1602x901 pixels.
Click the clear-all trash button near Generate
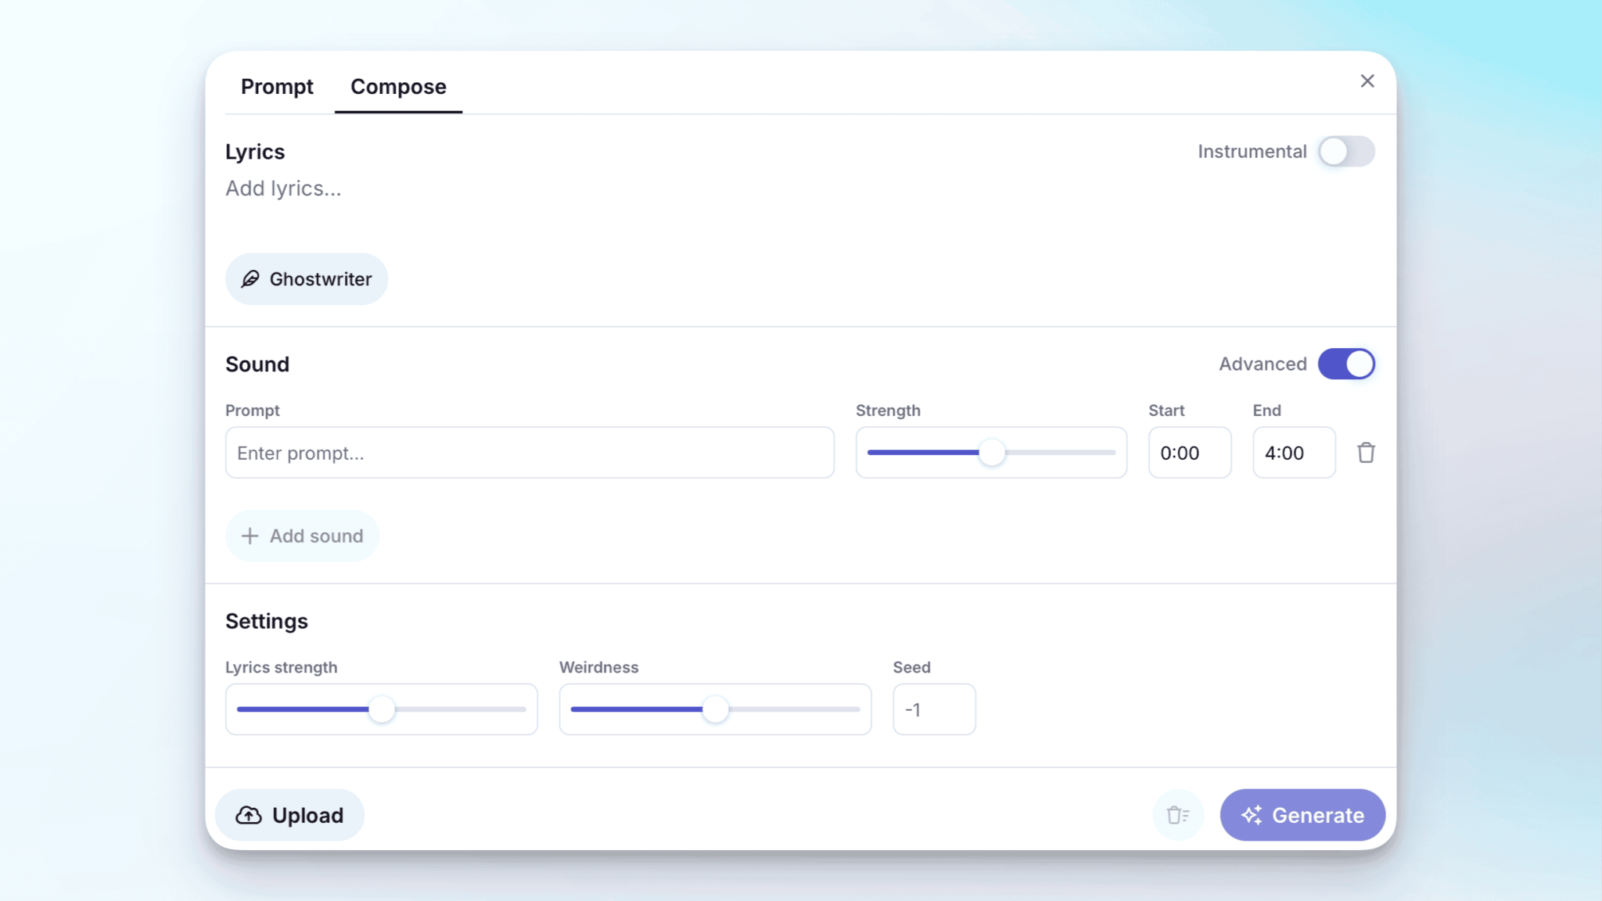click(x=1177, y=815)
